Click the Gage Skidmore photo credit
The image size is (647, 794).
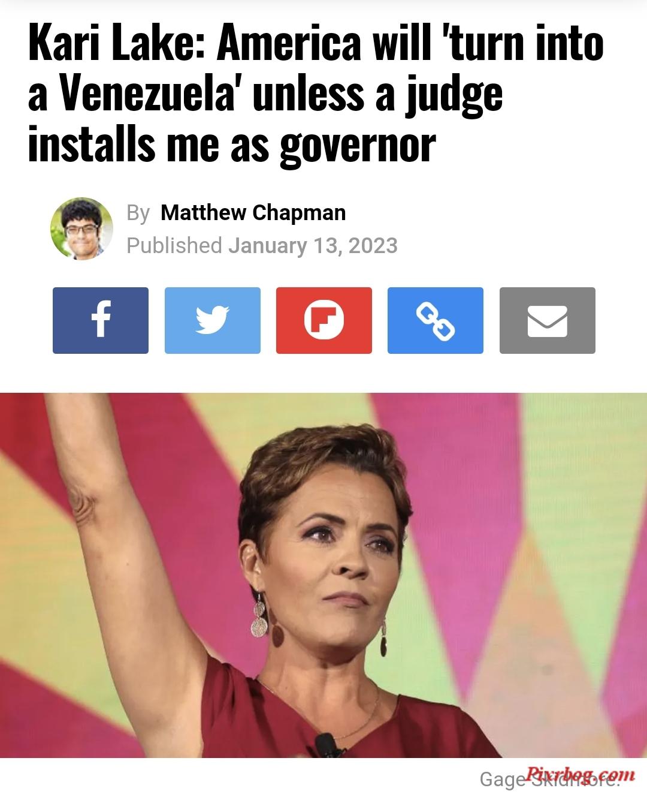[548, 779]
